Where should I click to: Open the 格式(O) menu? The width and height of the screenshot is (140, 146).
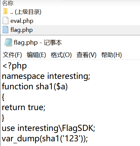[61, 55]
